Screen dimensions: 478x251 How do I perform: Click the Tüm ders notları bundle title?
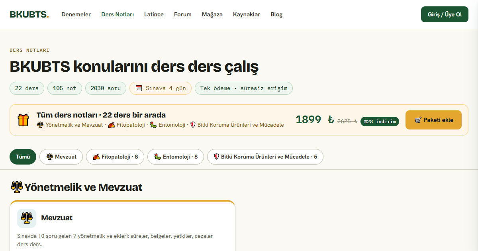[x=101, y=115]
